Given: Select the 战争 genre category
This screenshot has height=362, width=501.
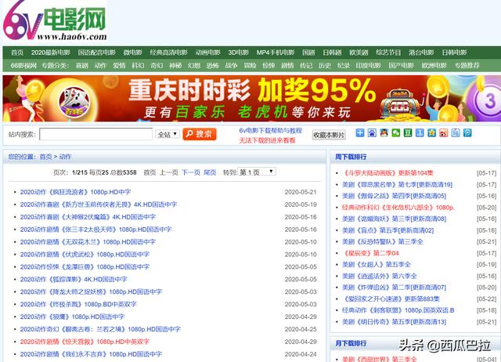Looking at the screenshot, I should pyautogui.click(x=231, y=66).
